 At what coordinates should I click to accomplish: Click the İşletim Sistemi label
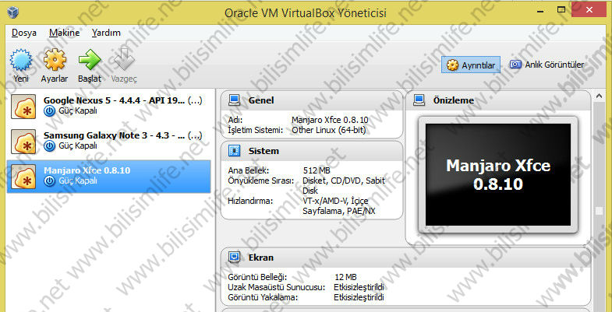[255, 130]
